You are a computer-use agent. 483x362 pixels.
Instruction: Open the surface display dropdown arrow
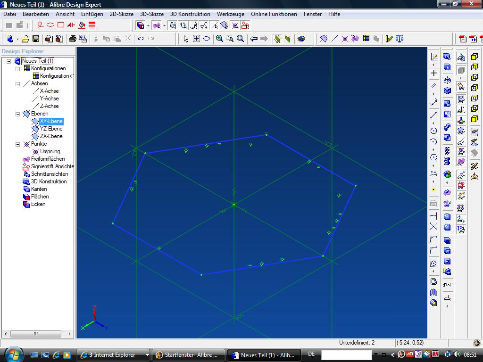[x=164, y=25]
